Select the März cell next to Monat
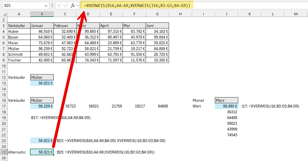 226,100
